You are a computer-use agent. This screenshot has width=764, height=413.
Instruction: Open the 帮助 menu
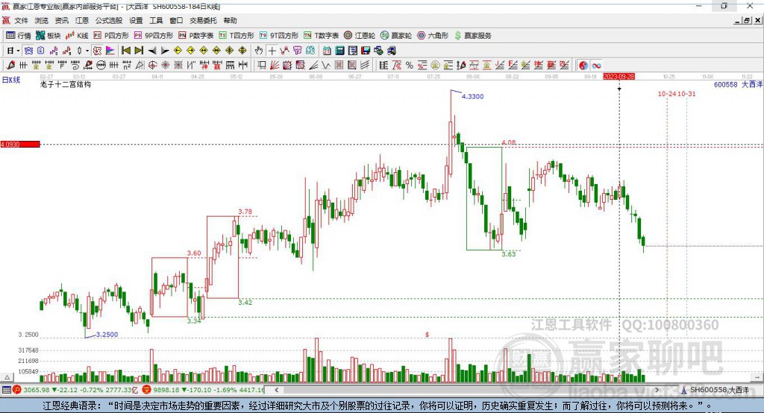(230, 20)
